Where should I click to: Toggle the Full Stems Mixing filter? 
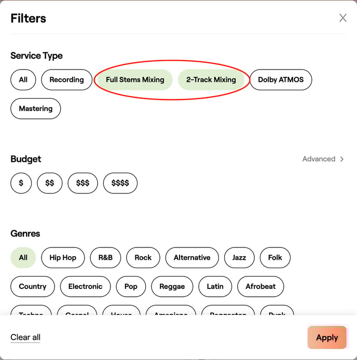[135, 80]
